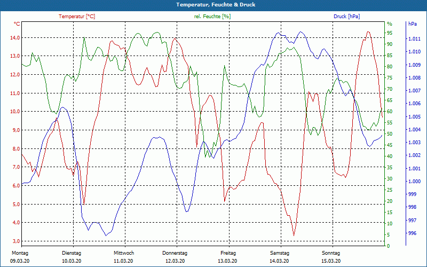Click the '9,0' temperature axis value
The width and height of the screenshot is (427, 267).
[x=16, y=130]
